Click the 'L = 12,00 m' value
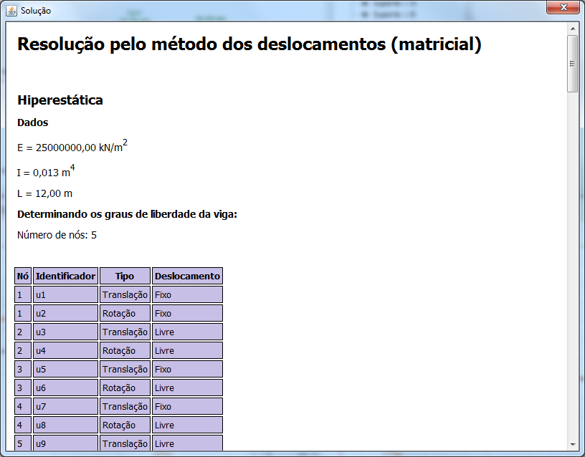 pos(44,194)
